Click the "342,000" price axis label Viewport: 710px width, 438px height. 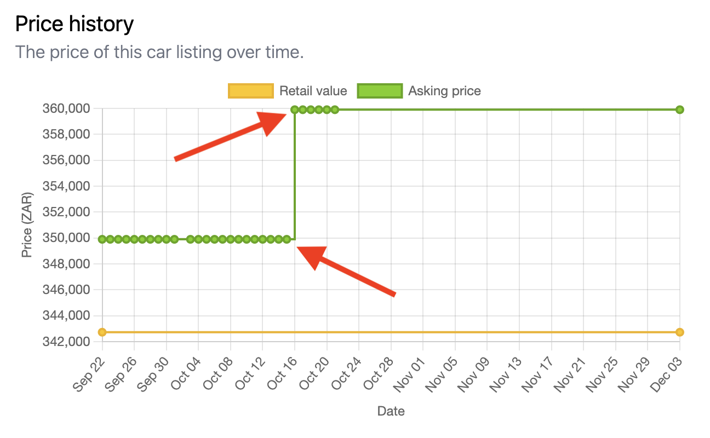click(66, 342)
